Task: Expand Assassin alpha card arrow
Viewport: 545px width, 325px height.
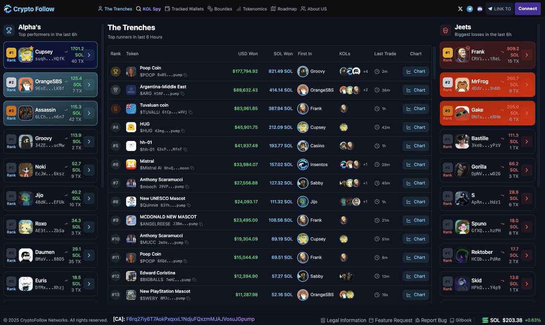Action: [89, 113]
